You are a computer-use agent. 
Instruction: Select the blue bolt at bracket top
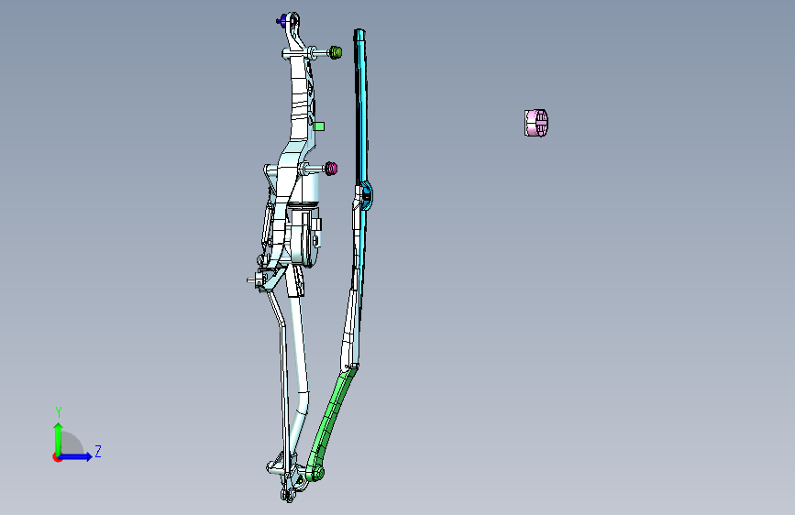click(281, 21)
